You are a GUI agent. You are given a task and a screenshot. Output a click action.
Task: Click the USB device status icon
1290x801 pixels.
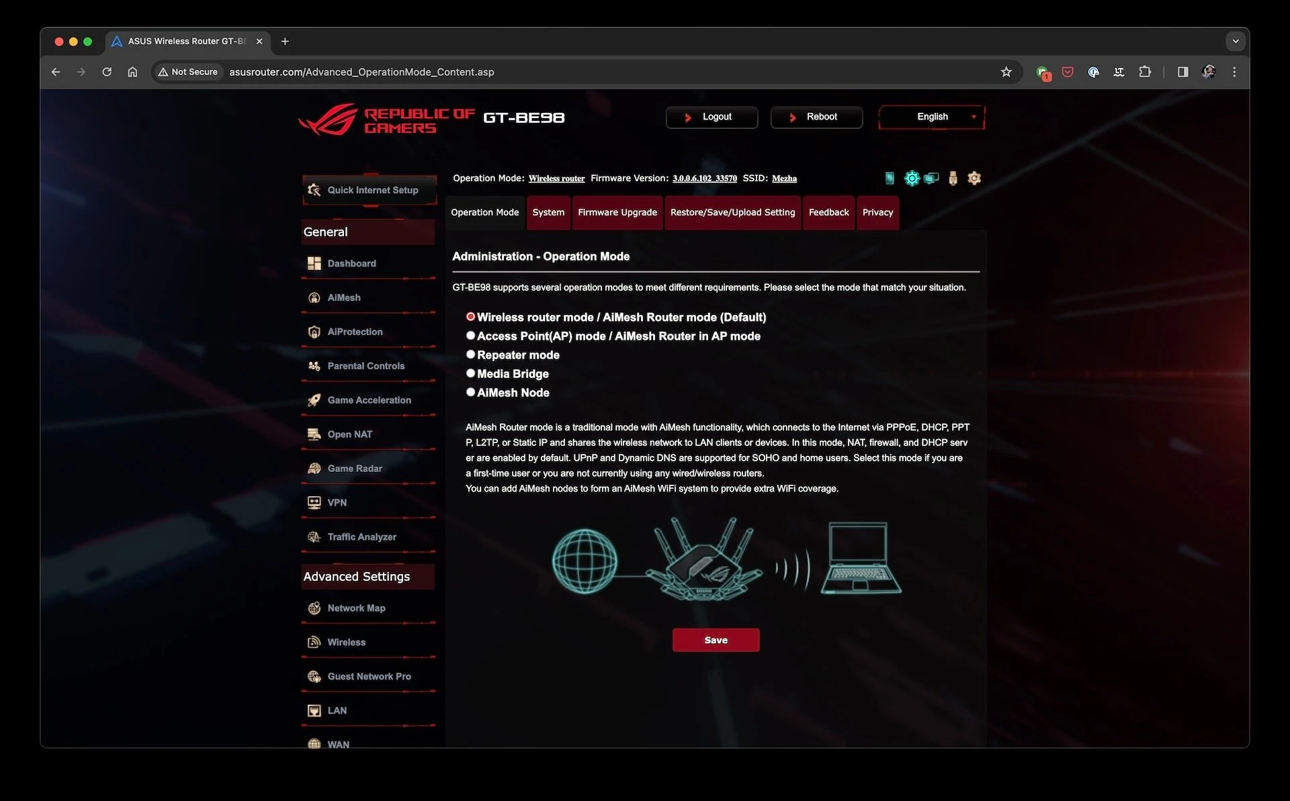[953, 178]
